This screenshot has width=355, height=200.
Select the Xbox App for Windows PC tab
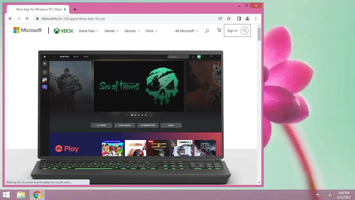tap(38, 9)
